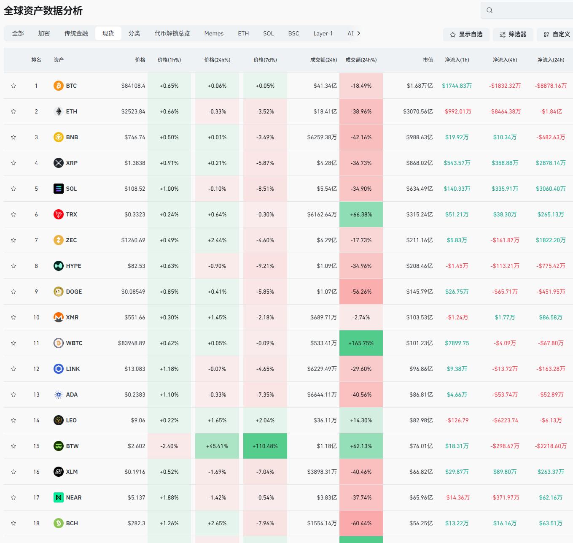This screenshot has height=543, width=573.
Task: Click the 显示自选 button
Action: click(466, 34)
